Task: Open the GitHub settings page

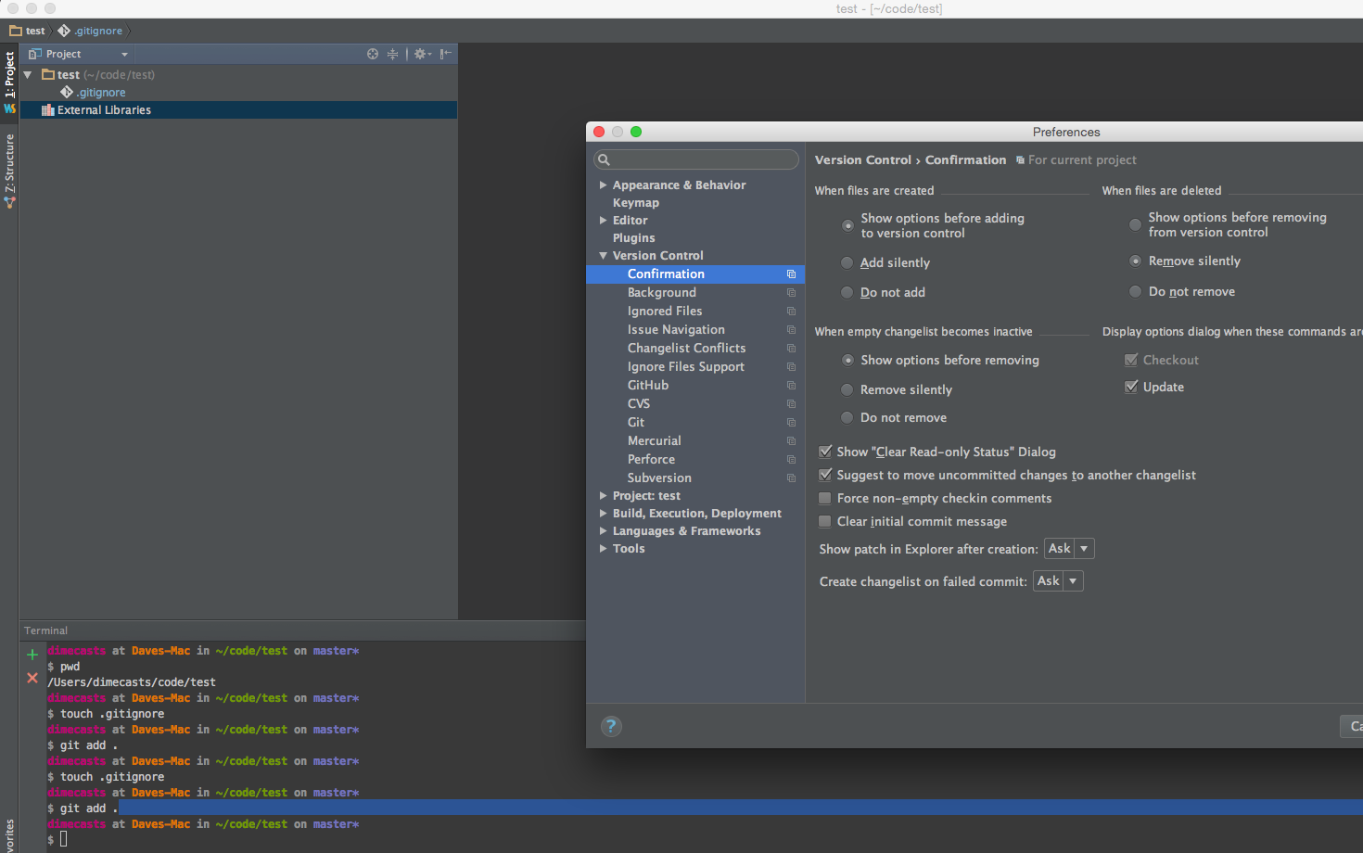Action: click(648, 386)
